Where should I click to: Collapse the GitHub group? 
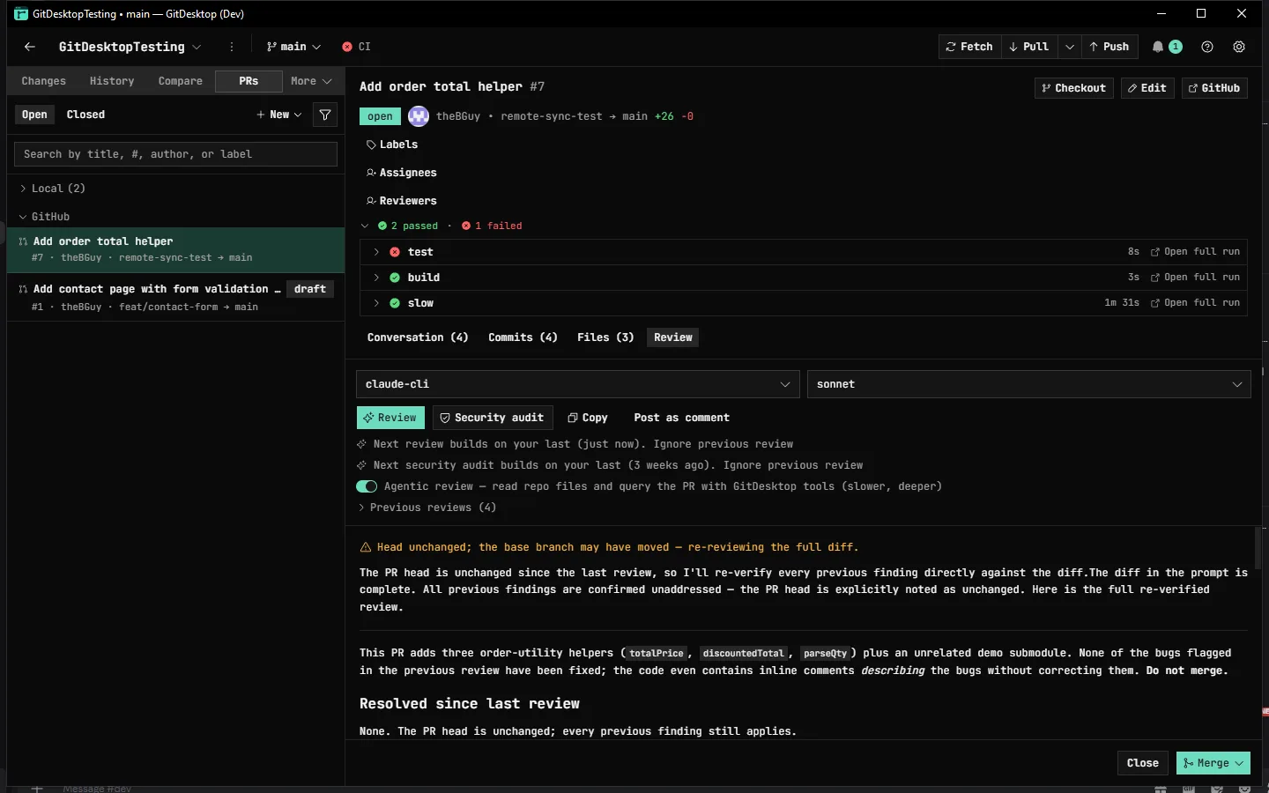[44, 217]
